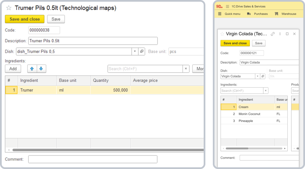Open the More menu above ingredients table
The image size is (305, 169).
coord(198,69)
